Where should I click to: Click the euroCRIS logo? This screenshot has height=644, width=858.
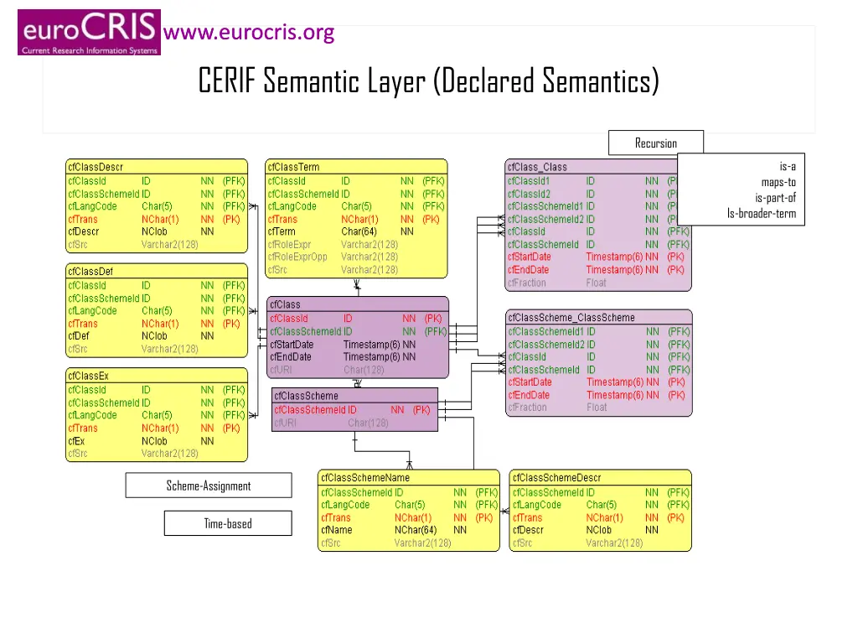pos(89,33)
